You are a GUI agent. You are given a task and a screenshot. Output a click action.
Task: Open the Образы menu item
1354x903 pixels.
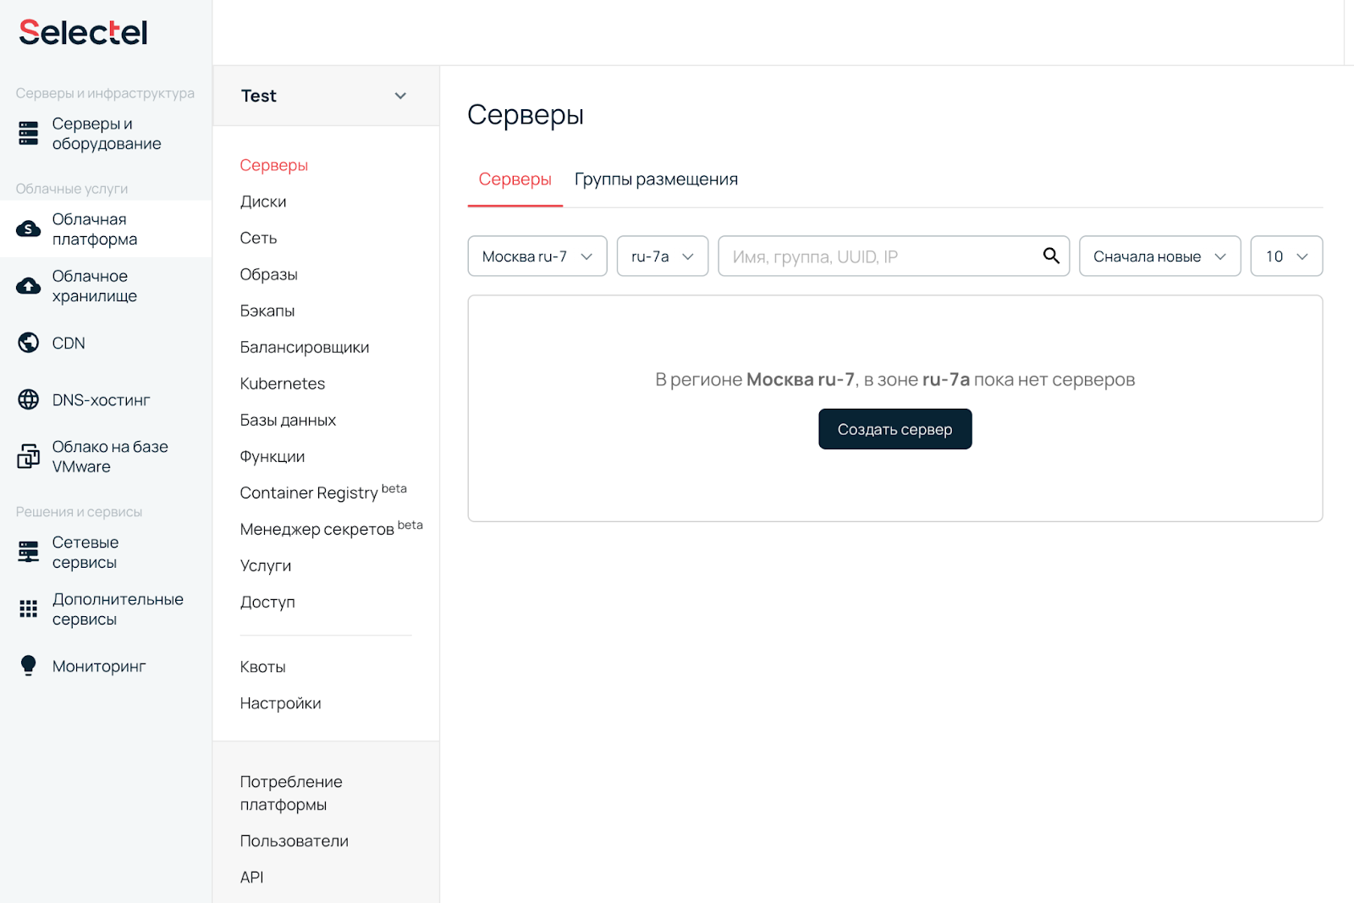[269, 274]
